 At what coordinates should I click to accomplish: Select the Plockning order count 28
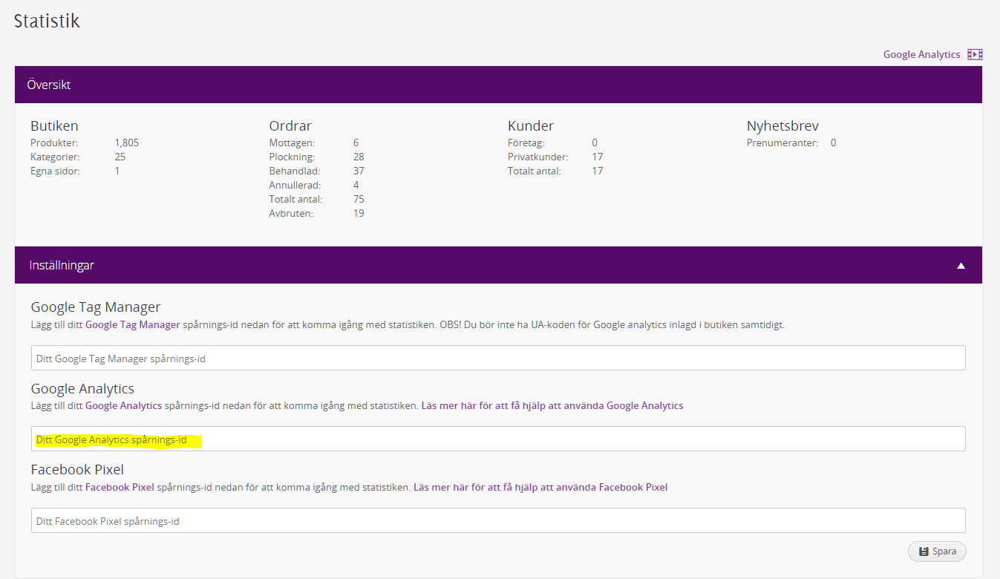[x=359, y=157]
